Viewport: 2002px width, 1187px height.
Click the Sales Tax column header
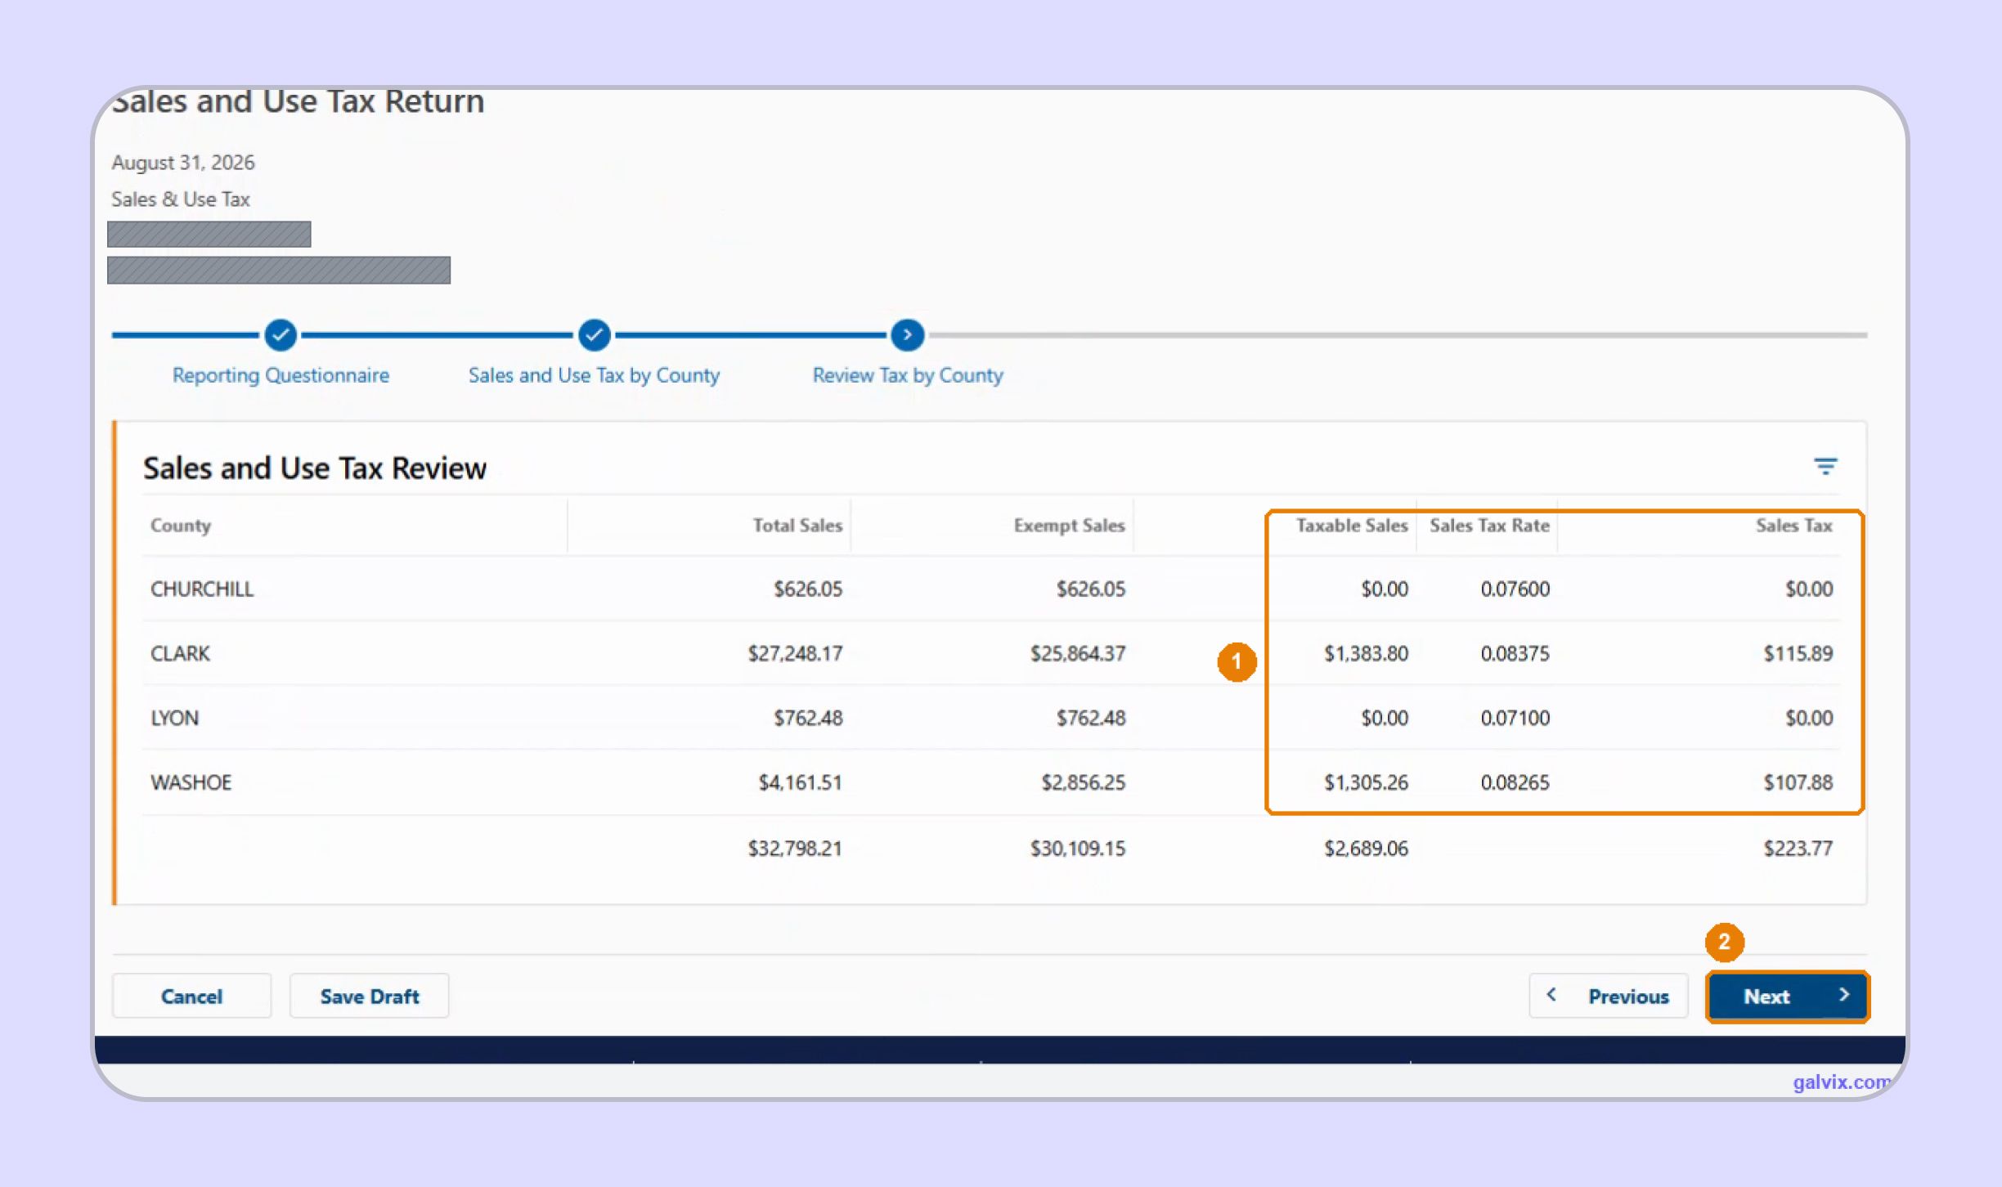pos(1793,526)
